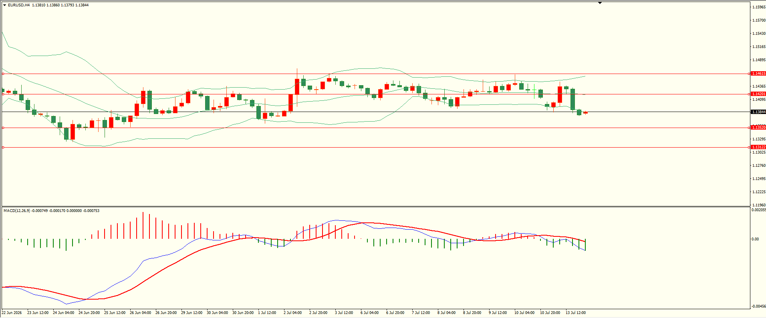Click the 22 Jun 2026 date label
This screenshot has height=318, width=766.
point(12,313)
